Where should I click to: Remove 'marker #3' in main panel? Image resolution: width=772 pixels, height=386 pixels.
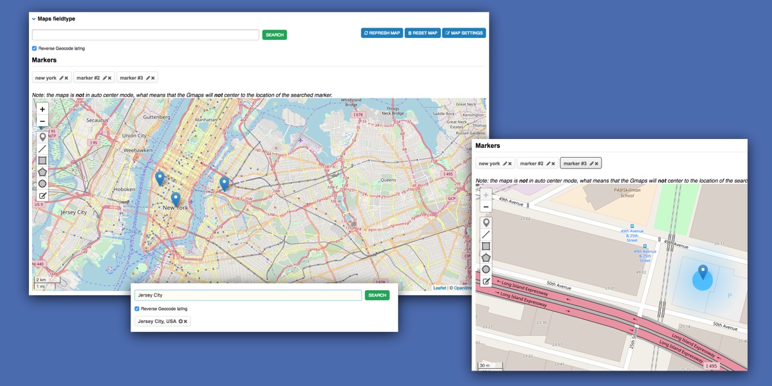(152, 78)
